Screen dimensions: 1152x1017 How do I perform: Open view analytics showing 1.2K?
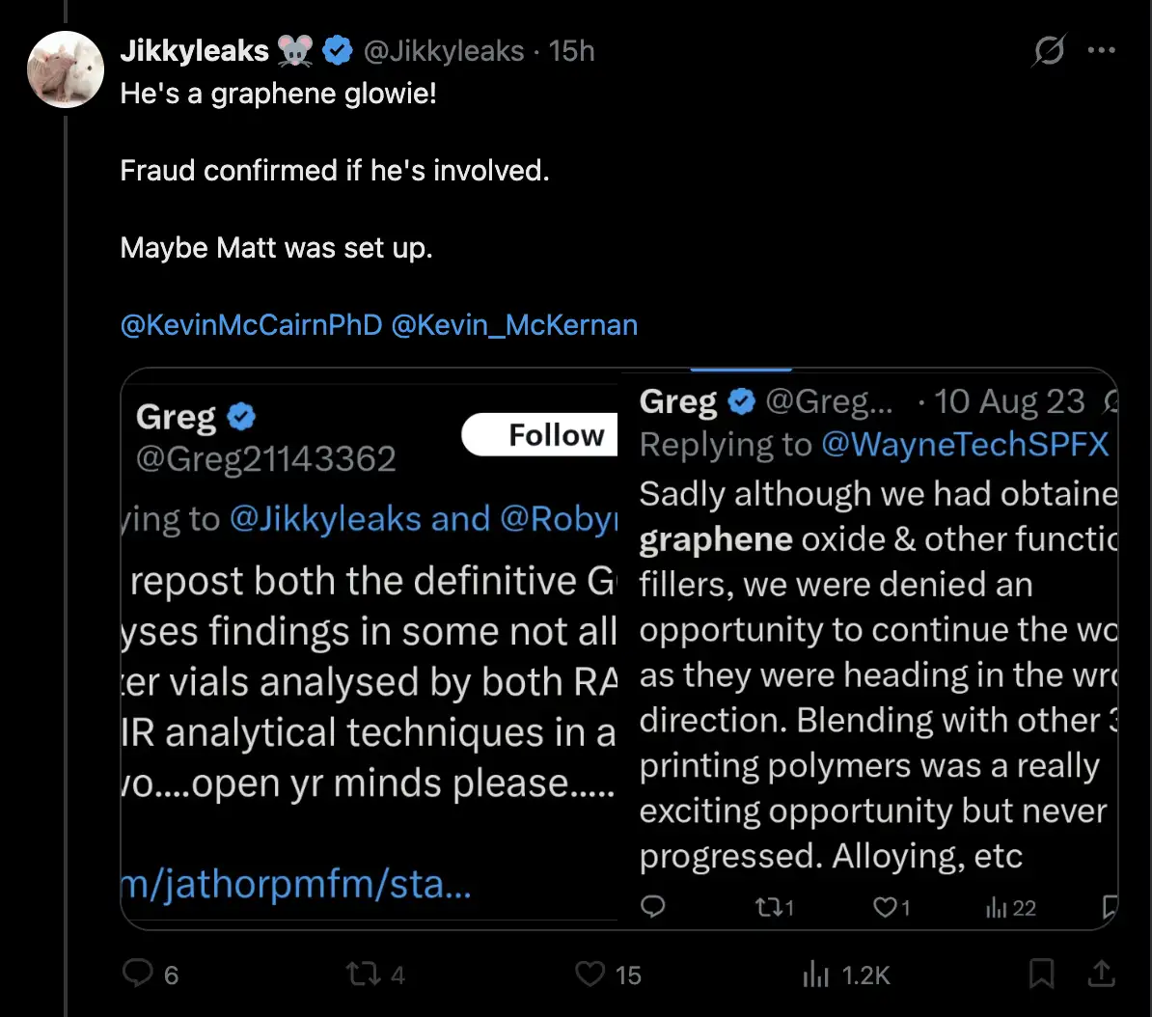816,975
